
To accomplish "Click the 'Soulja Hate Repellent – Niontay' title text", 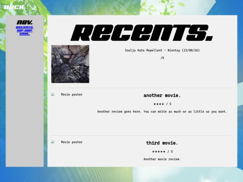I will tap(162, 50).
